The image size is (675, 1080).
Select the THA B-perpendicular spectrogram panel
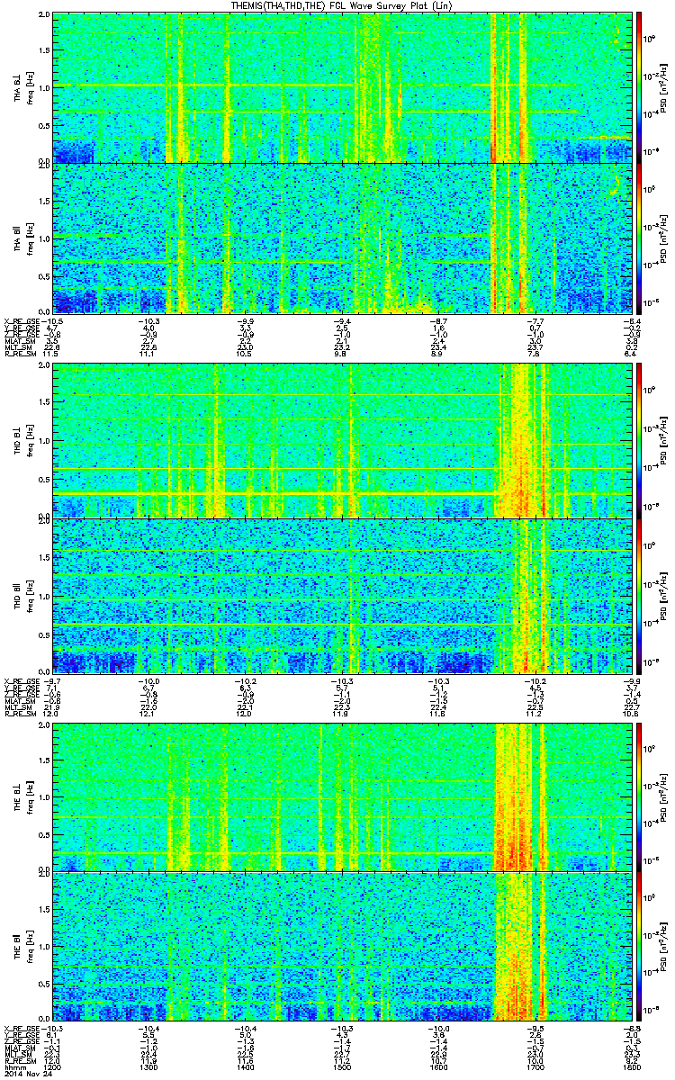coord(342,87)
